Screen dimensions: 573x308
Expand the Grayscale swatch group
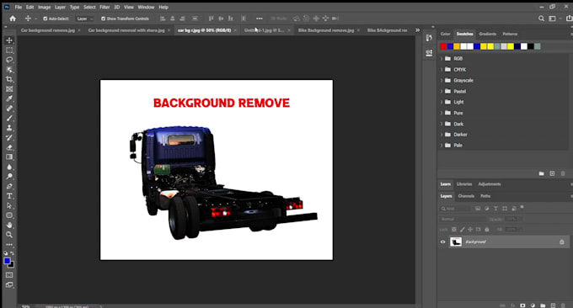click(x=442, y=80)
